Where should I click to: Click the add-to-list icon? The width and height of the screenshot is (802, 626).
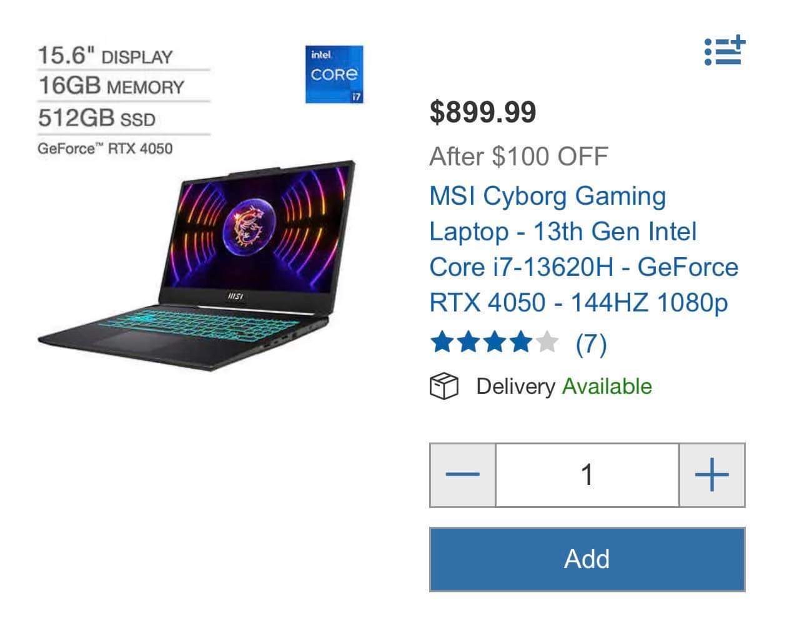[725, 51]
